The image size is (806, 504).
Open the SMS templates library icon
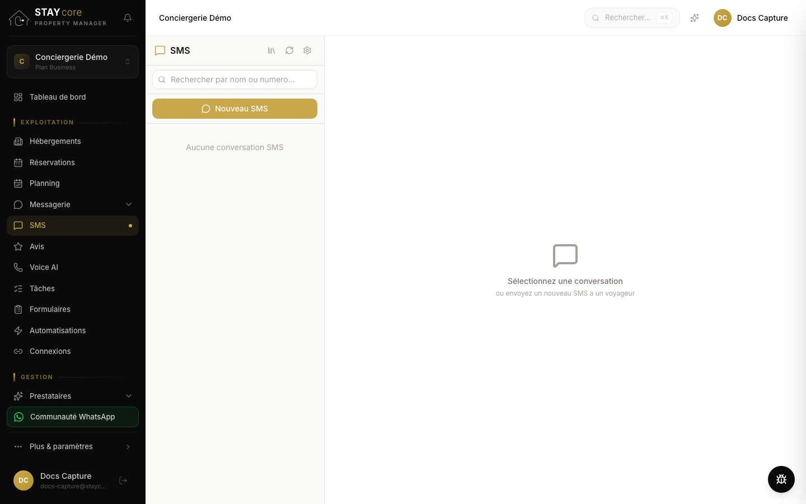tap(271, 50)
